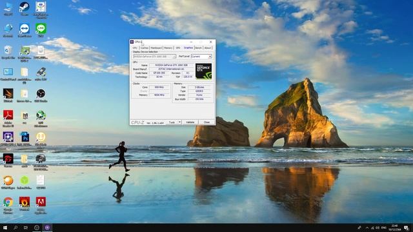The height and width of the screenshot is (232, 413).
Task: Launch the Photoshop desktop shortcut
Action: (x=25, y=138)
